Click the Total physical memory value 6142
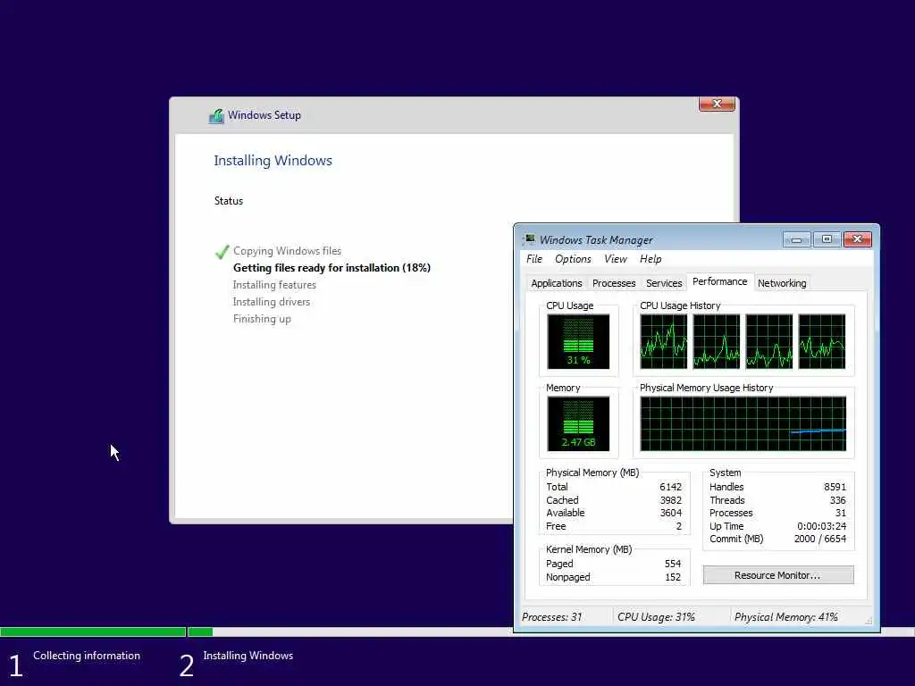Screen dimensions: 915x686 pyautogui.click(x=670, y=487)
